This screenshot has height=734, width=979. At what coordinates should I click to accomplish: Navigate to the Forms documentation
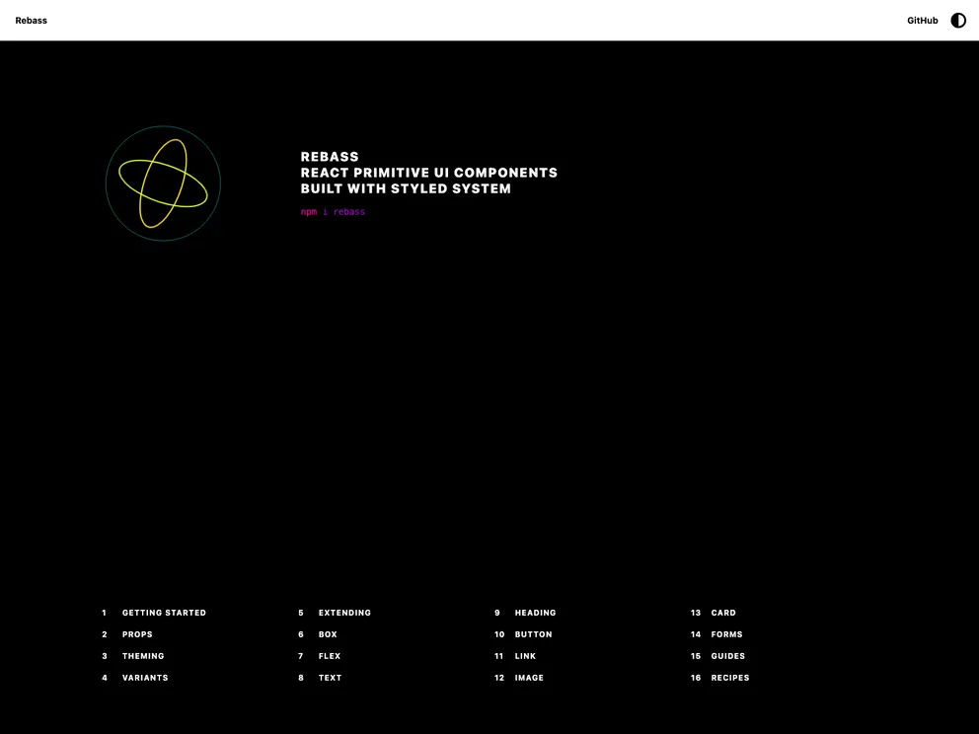point(726,634)
